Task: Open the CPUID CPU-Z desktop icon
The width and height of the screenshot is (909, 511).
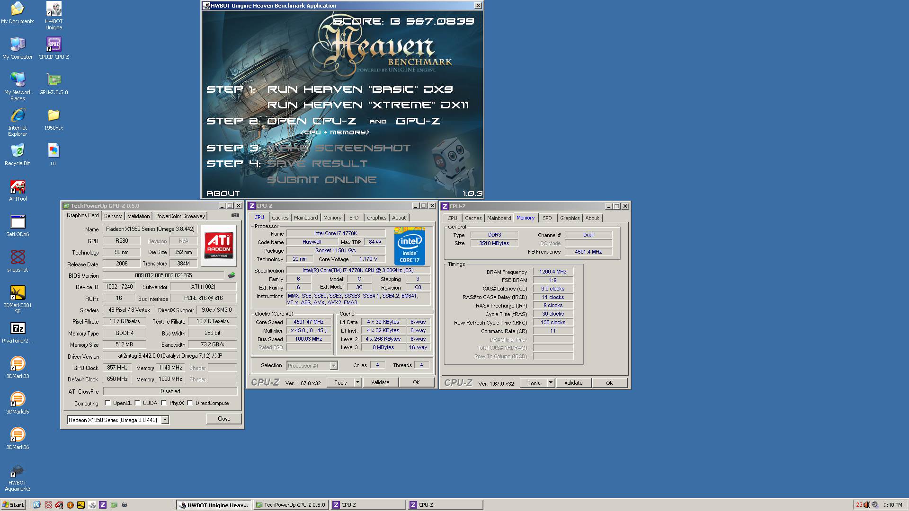Action: click(x=53, y=48)
